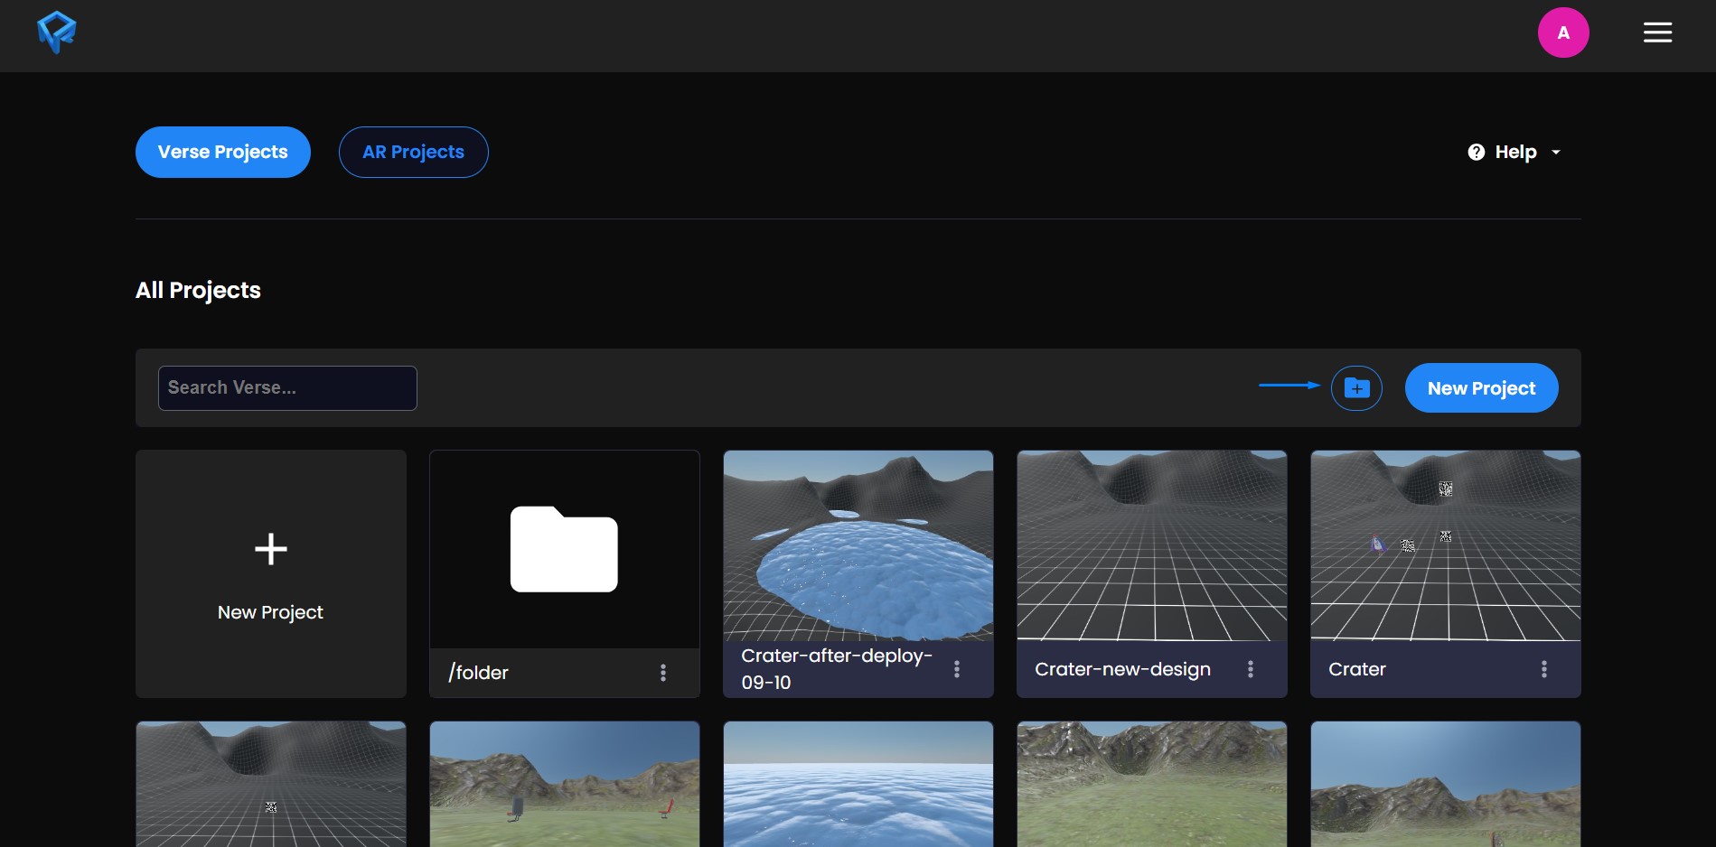The image size is (1716, 847).
Task: Open the white folder icon
Action: tap(564, 549)
